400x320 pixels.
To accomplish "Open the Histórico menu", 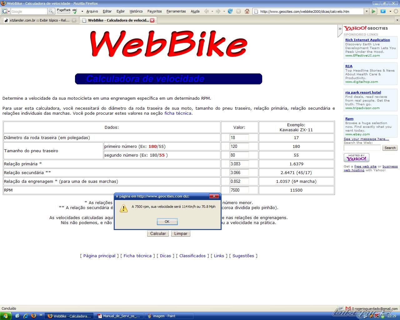I will (136, 11).
